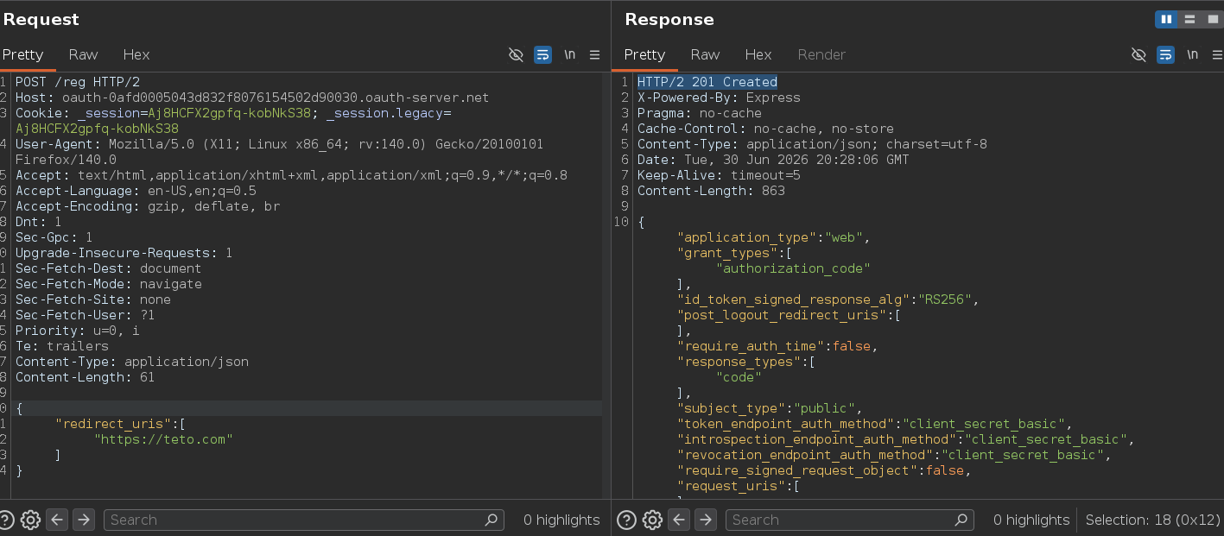
Task: Go to previous match in Request search
Action: (57, 520)
